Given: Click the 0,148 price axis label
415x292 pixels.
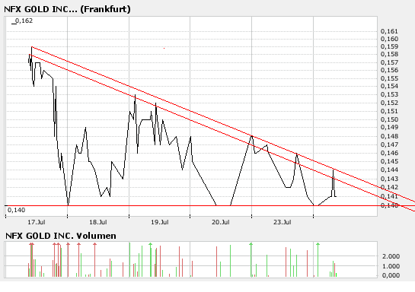Looking at the screenshot, I should tap(389, 136).
